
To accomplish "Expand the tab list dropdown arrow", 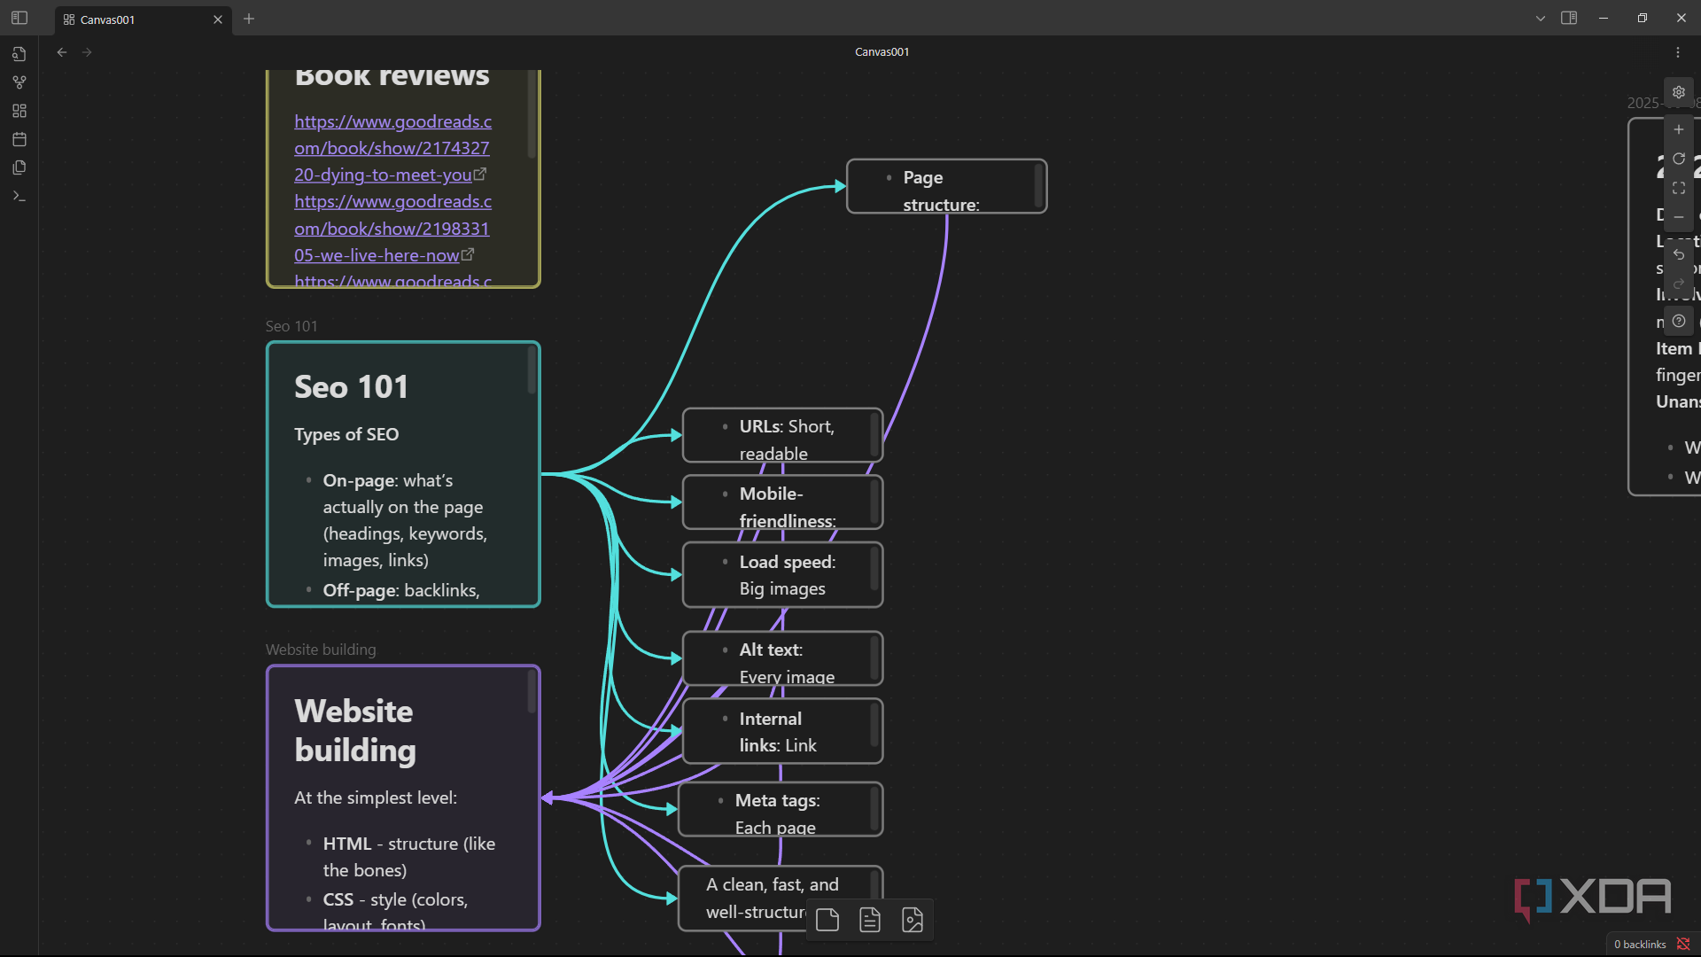I will (1541, 19).
